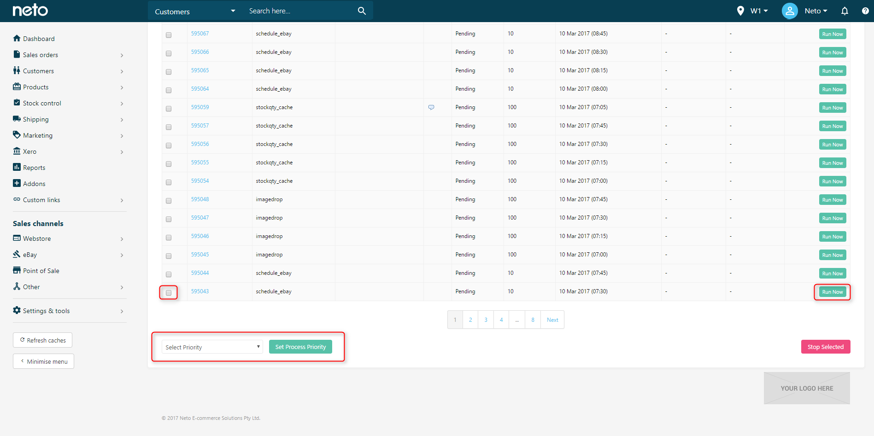Click the Addons plus icon
Screen dimensions: 874x436
(x=17, y=183)
